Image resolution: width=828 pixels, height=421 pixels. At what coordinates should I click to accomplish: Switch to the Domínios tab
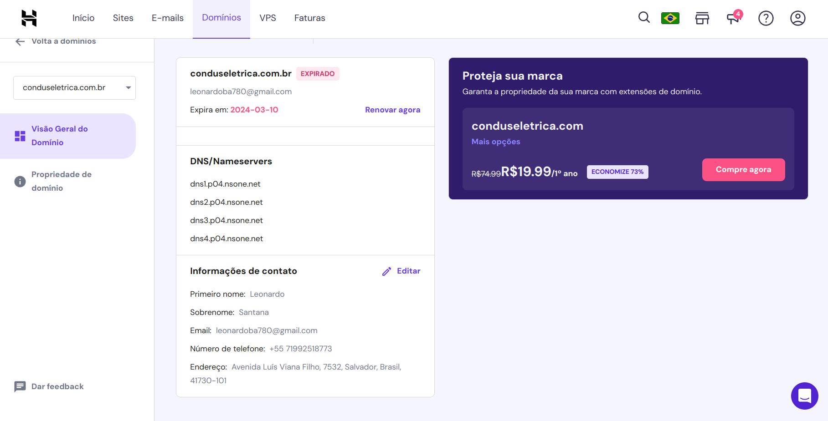(221, 18)
